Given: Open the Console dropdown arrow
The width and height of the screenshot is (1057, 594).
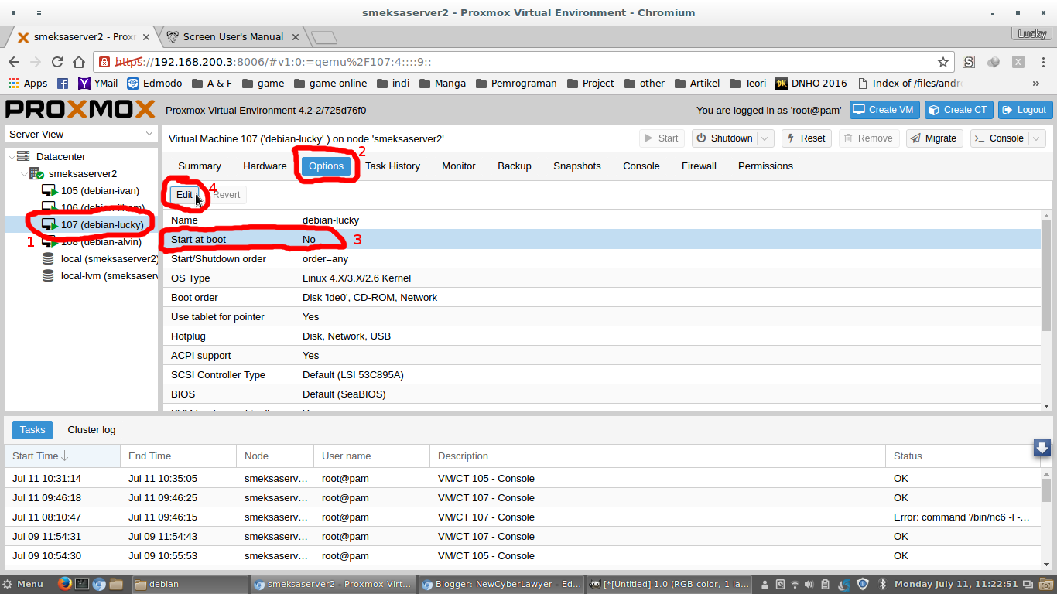Looking at the screenshot, I should click(1037, 138).
